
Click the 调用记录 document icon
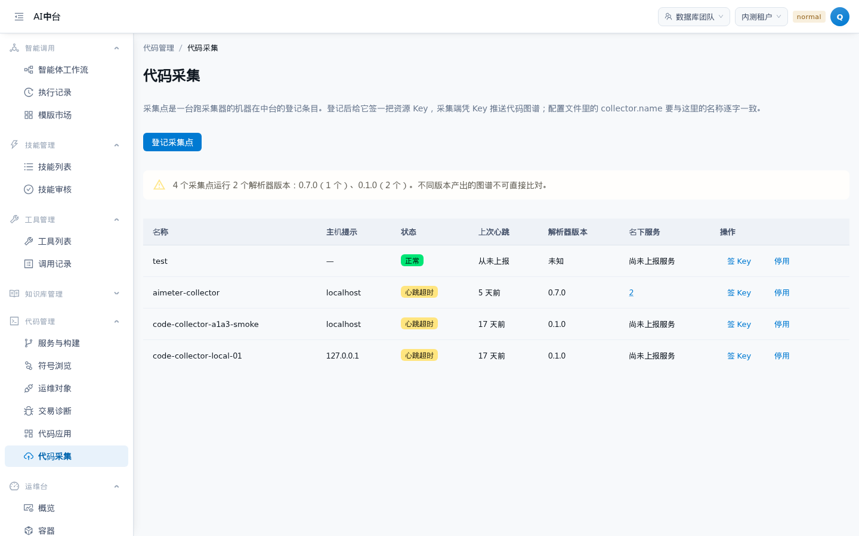tap(29, 264)
